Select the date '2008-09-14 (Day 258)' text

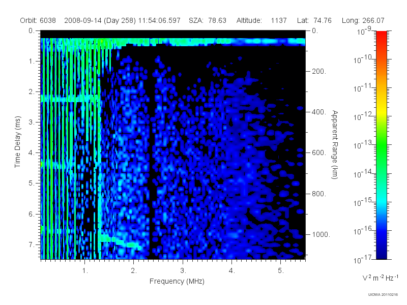click(x=100, y=20)
